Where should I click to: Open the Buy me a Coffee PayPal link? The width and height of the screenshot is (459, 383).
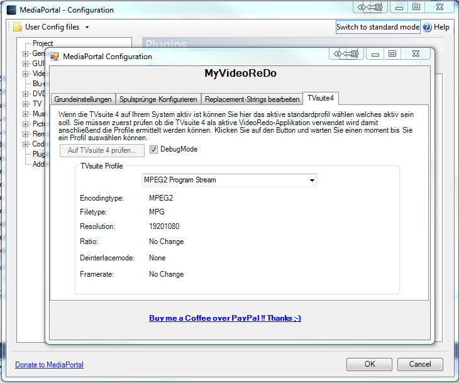point(225,318)
